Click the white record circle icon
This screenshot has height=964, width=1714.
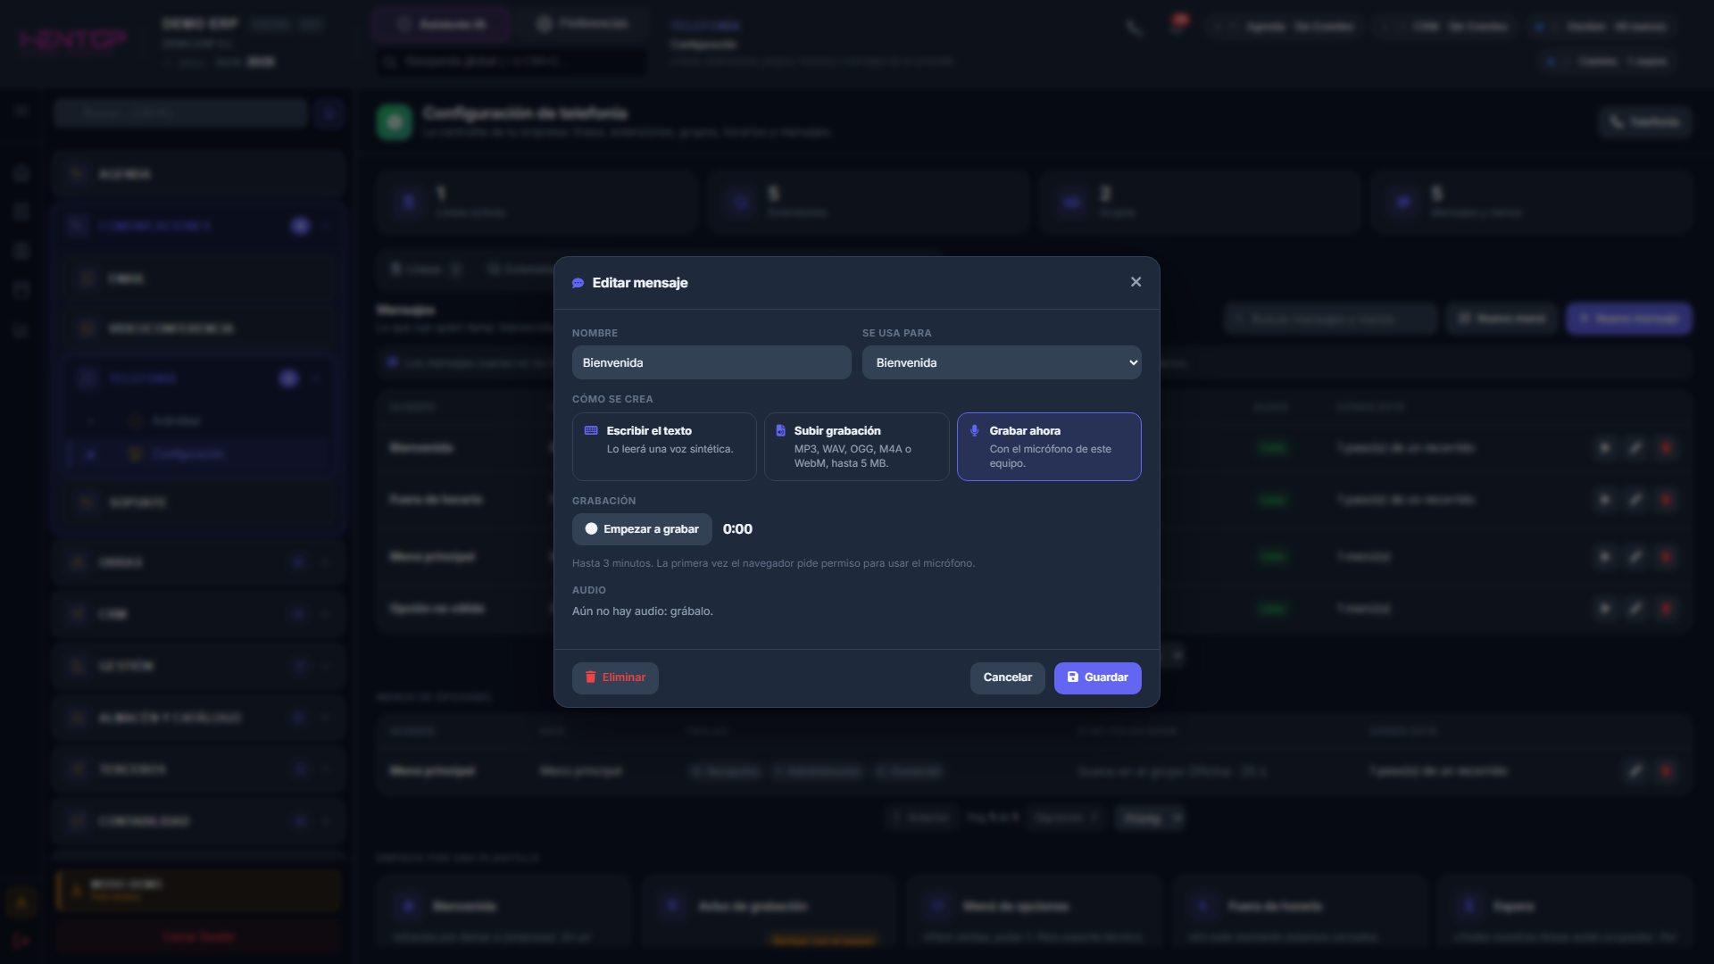591,529
